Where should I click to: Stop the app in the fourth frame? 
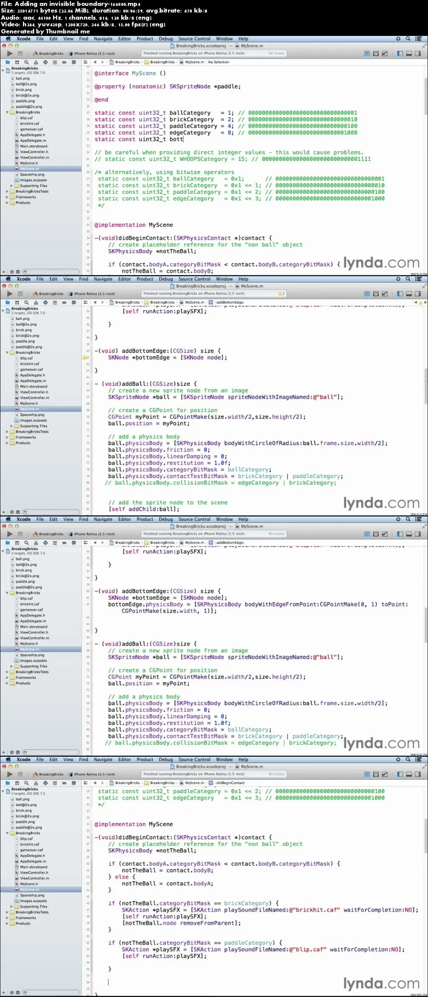click(20, 774)
